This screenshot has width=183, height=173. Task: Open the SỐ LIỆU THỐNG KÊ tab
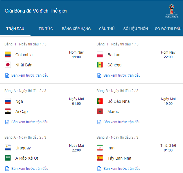(137, 29)
